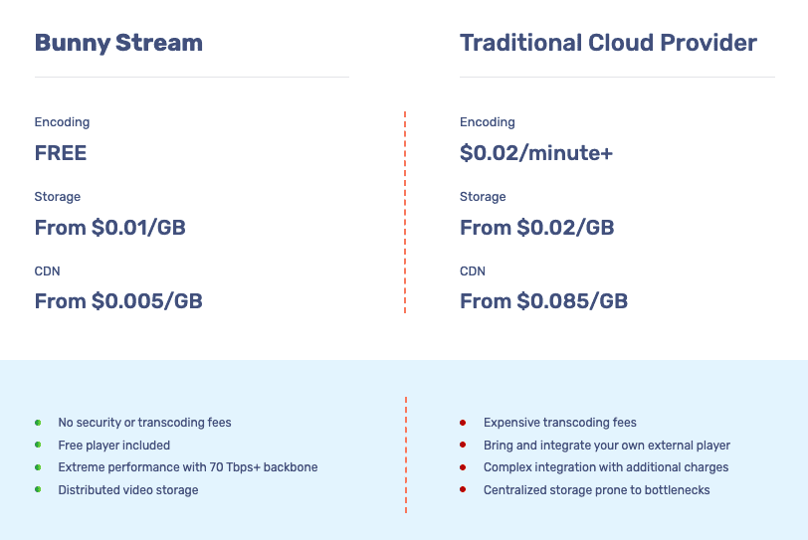808x540 pixels.
Task: Click red bullet beside "Complex integration" line
Action: (463, 467)
